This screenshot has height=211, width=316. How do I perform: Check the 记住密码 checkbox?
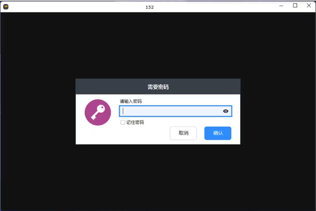click(123, 122)
